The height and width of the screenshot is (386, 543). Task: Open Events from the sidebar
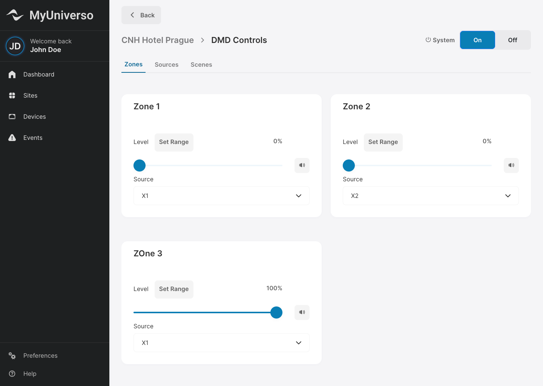(x=55, y=138)
